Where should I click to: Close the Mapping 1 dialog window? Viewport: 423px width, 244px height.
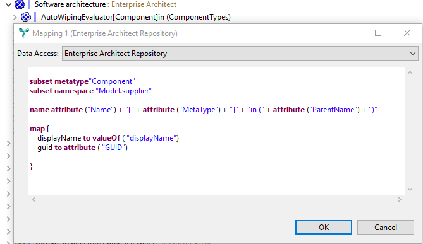coord(407,33)
